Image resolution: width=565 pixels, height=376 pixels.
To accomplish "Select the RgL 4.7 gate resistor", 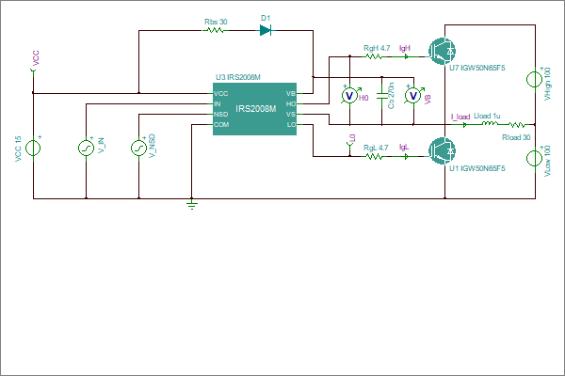I will point(373,157).
